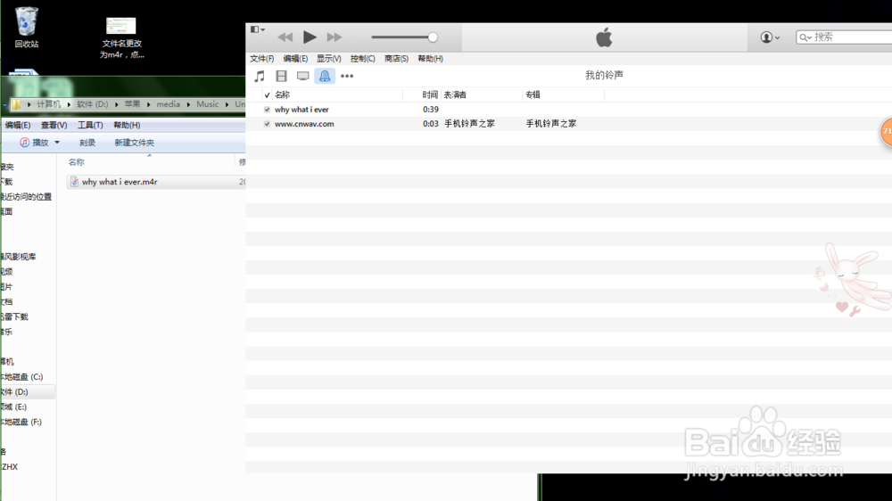Open the 播放 dropdown arrow in Explorer

[x=57, y=143]
